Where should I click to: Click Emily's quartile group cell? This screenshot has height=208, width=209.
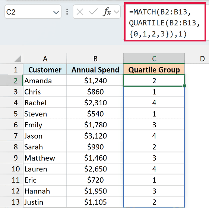click(x=154, y=125)
